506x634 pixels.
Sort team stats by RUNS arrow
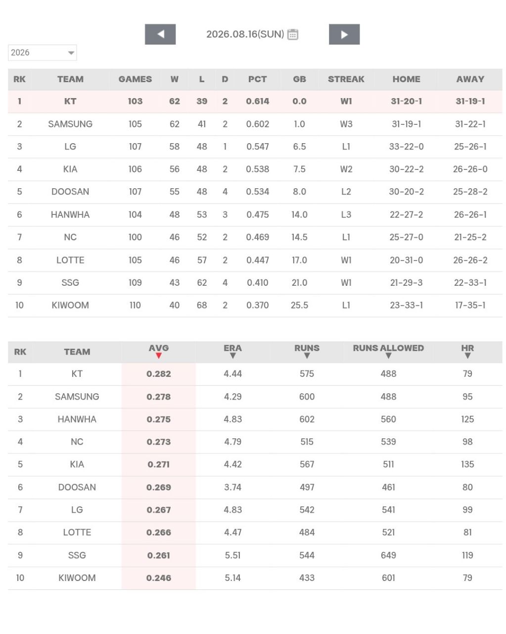click(x=307, y=356)
